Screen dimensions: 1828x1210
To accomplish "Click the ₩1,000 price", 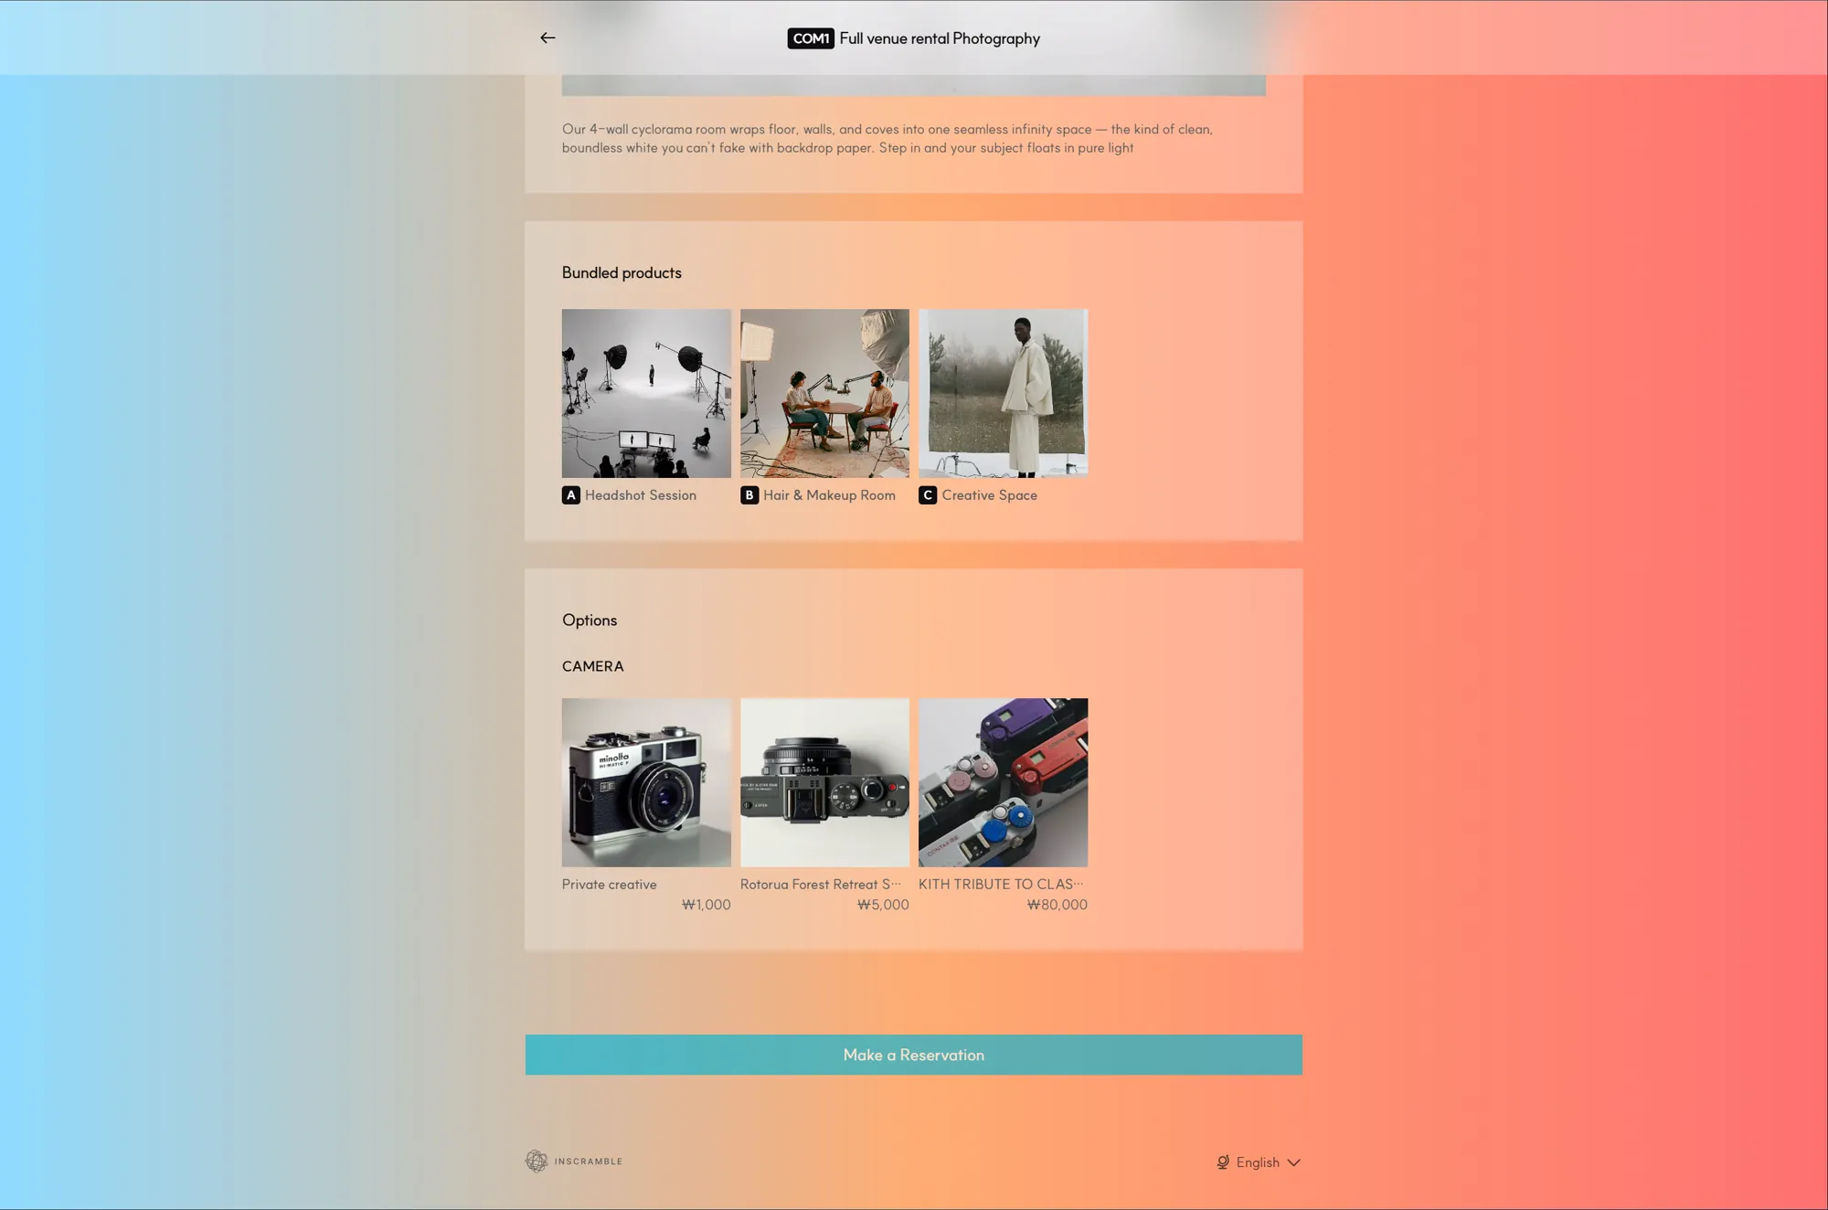I will pos(706,905).
